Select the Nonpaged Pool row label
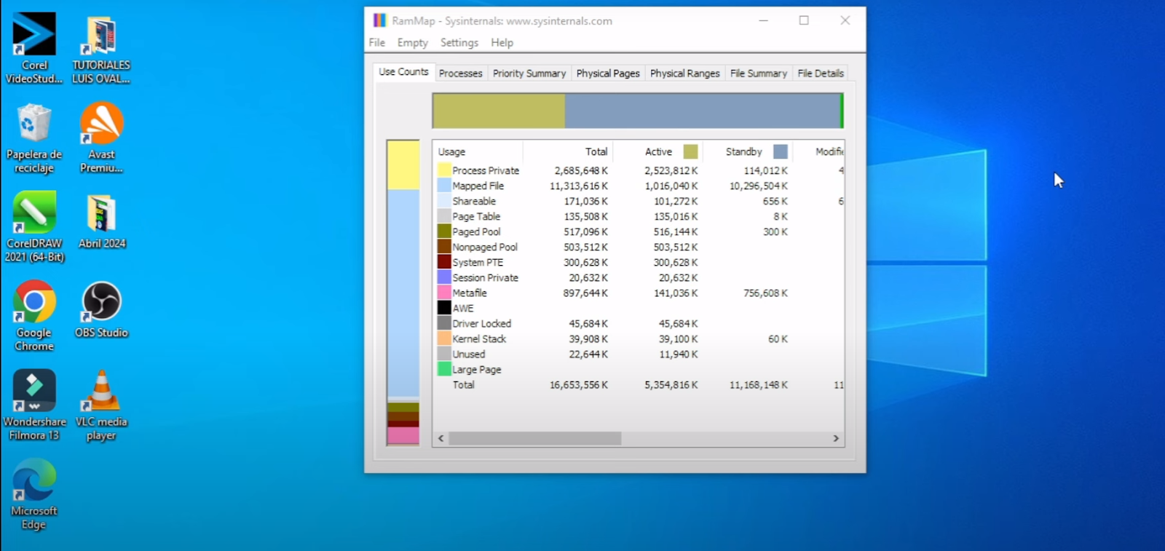This screenshot has height=551, width=1165. click(x=485, y=247)
